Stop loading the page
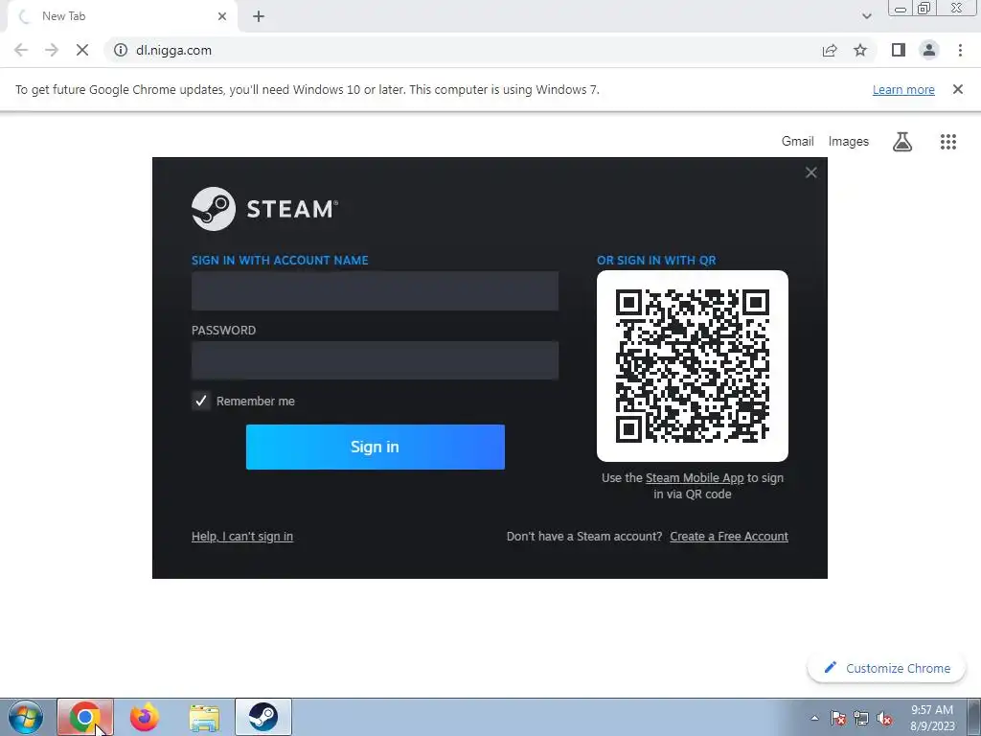Viewport: 981px width, 736px height. click(82, 50)
